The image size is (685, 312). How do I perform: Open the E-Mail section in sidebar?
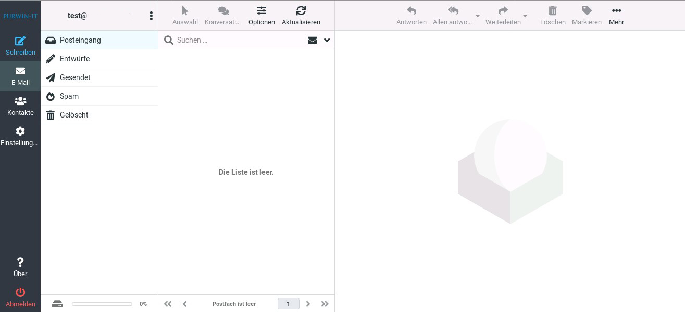pyautogui.click(x=20, y=76)
